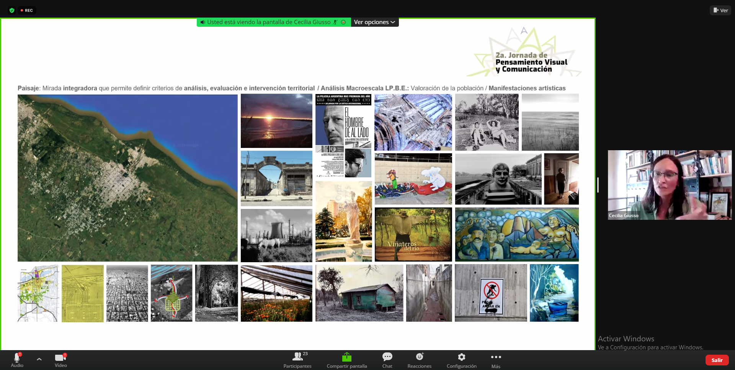735x370 pixels.
Task: Click yellow city plan thumbnail
Action: tap(83, 293)
